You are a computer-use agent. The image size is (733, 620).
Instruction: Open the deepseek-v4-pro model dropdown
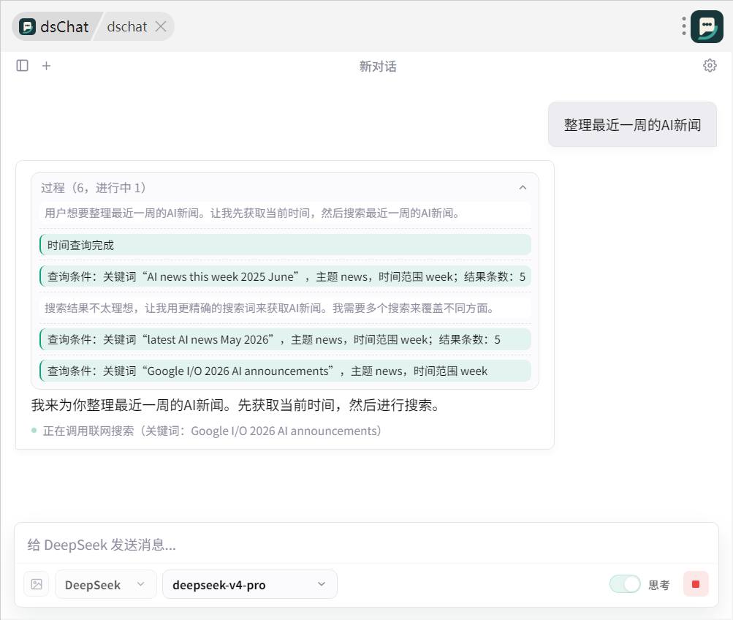point(250,584)
